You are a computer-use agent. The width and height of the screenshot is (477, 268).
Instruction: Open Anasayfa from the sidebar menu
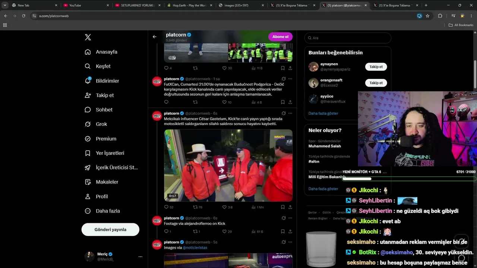101,52
